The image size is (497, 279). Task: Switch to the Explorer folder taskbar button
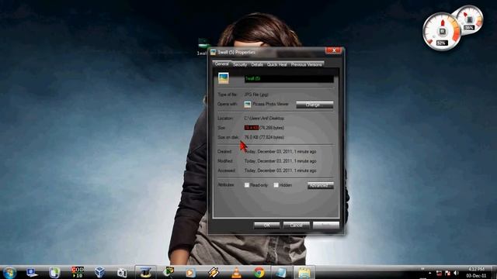[x=304, y=272]
